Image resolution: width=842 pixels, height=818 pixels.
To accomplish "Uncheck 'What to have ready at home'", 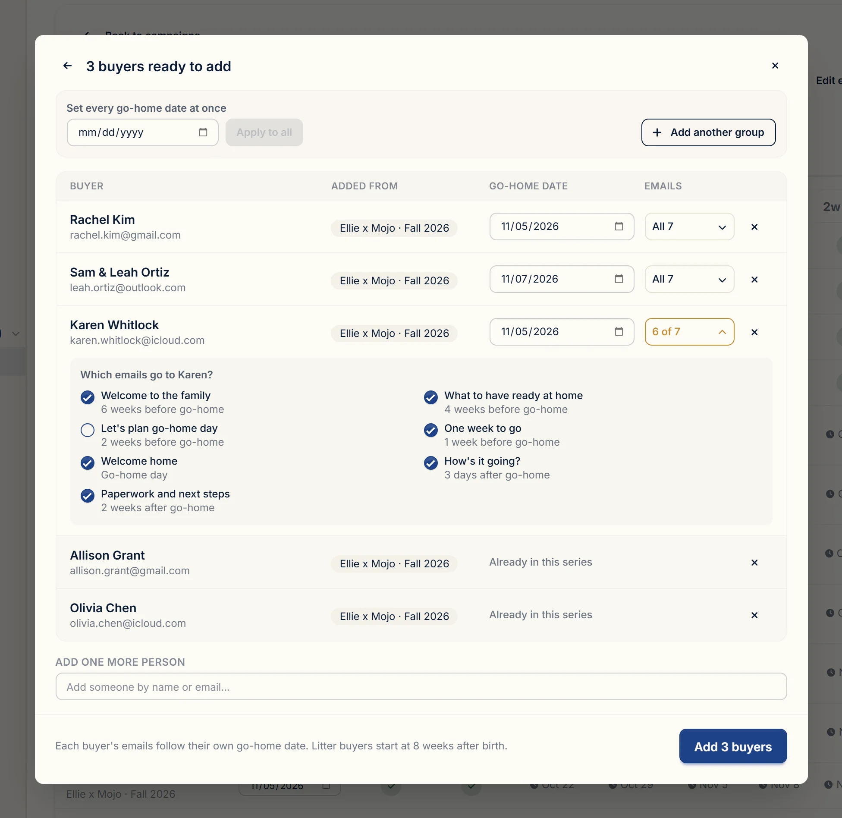I will 431,397.
